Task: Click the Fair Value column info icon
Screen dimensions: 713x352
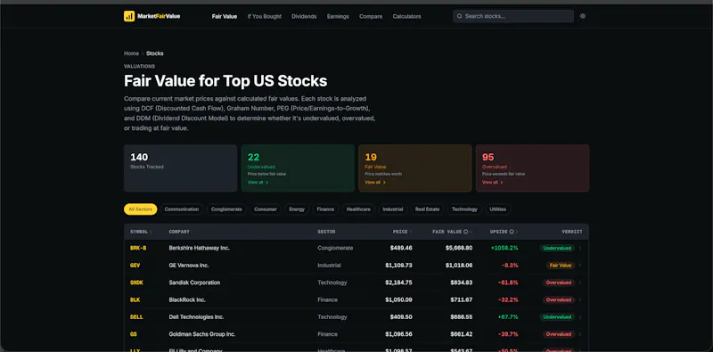Action: tap(465, 232)
